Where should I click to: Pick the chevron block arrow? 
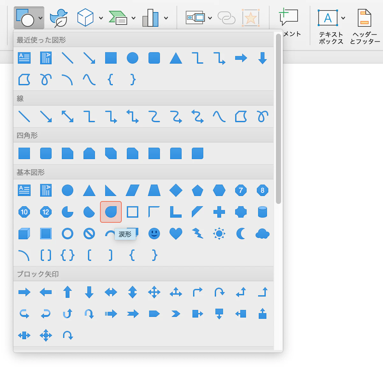point(176,314)
